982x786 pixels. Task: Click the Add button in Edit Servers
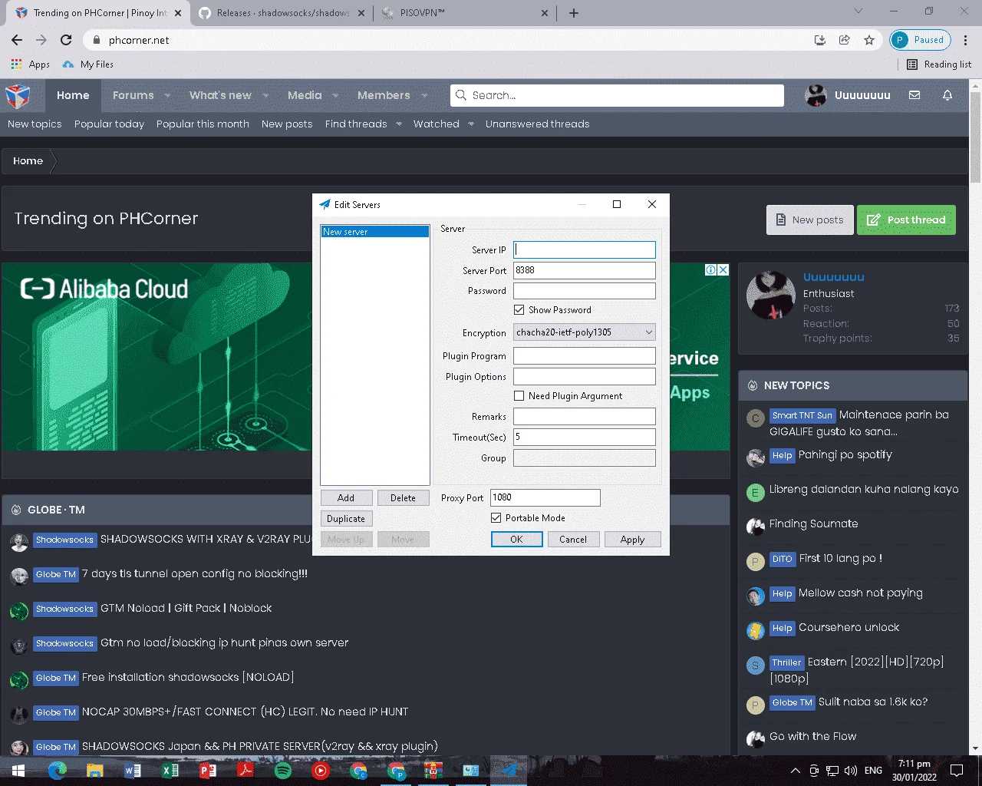(x=346, y=498)
